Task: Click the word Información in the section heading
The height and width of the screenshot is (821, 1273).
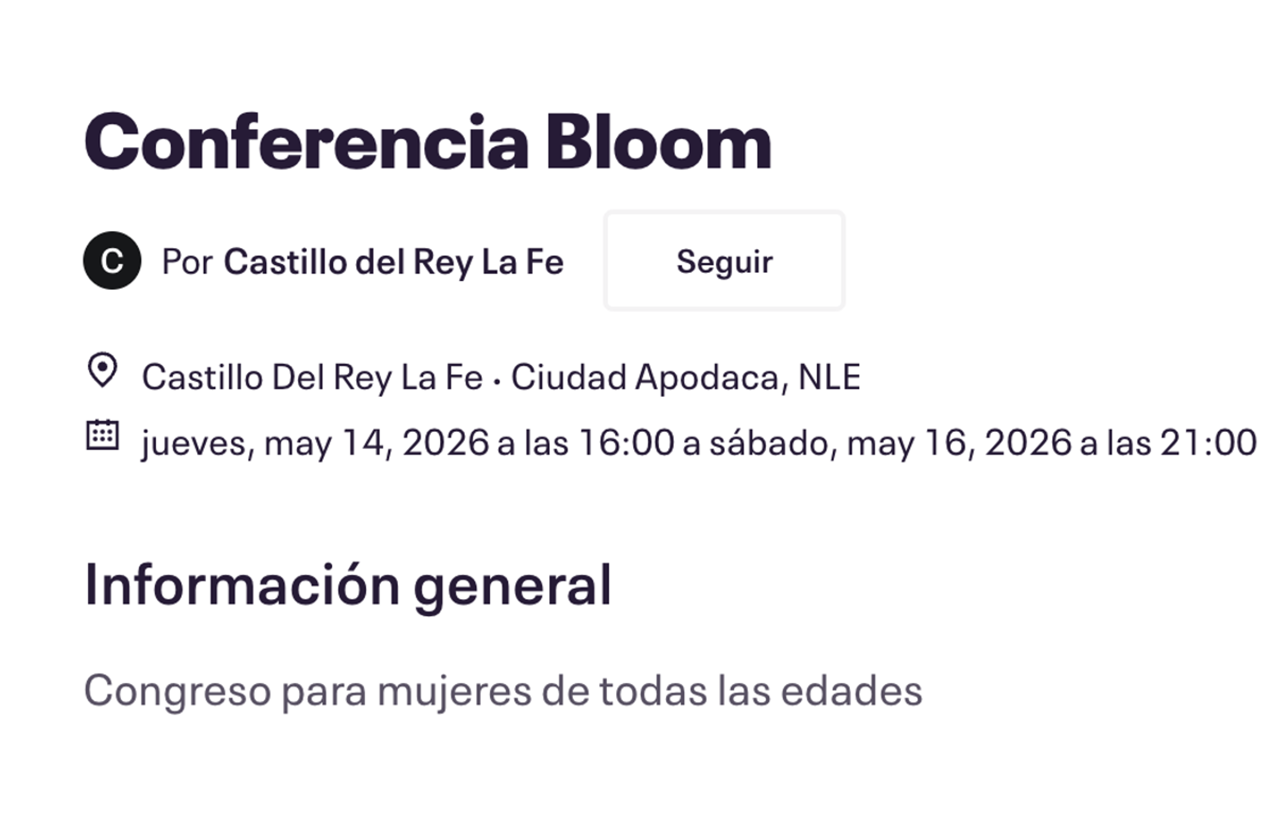Action: (242, 585)
